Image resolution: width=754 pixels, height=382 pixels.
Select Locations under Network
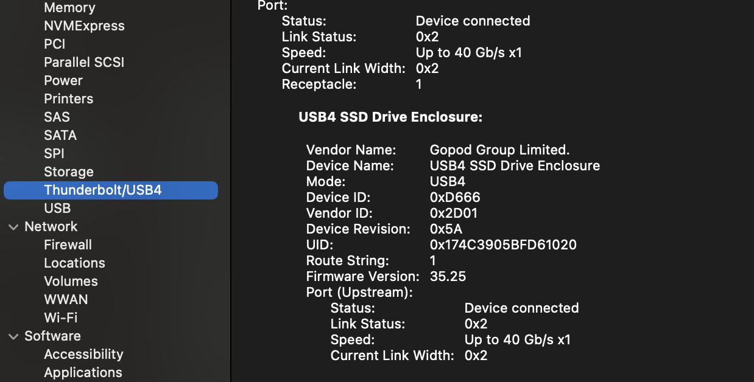(x=74, y=263)
